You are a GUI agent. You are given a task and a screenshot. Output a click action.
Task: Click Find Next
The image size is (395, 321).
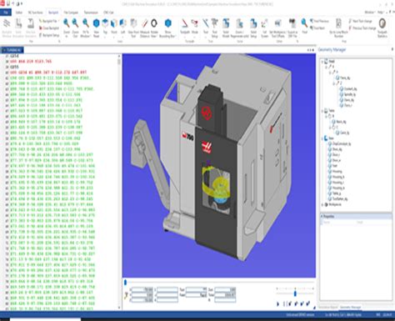(x=317, y=28)
